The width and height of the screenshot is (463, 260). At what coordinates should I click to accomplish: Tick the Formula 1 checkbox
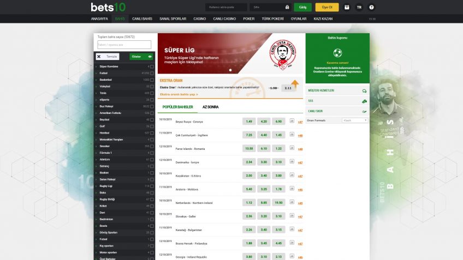pyautogui.click(x=152, y=153)
